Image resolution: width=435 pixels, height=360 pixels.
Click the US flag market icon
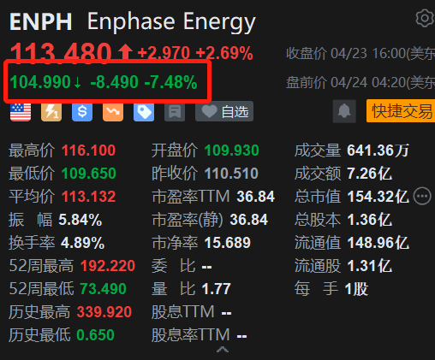[21, 111]
